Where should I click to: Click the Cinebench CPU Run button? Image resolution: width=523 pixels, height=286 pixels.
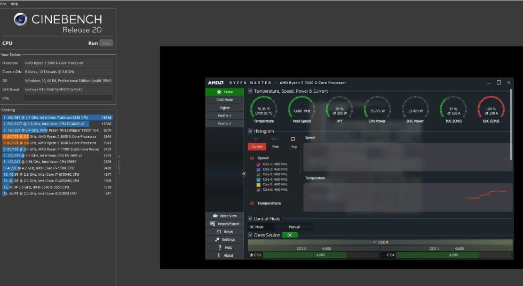point(106,43)
